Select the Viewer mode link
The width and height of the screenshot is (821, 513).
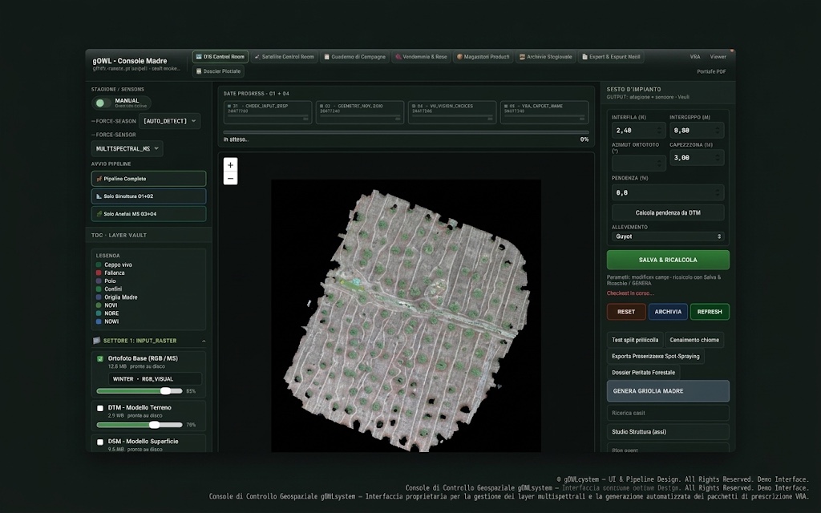coord(718,57)
